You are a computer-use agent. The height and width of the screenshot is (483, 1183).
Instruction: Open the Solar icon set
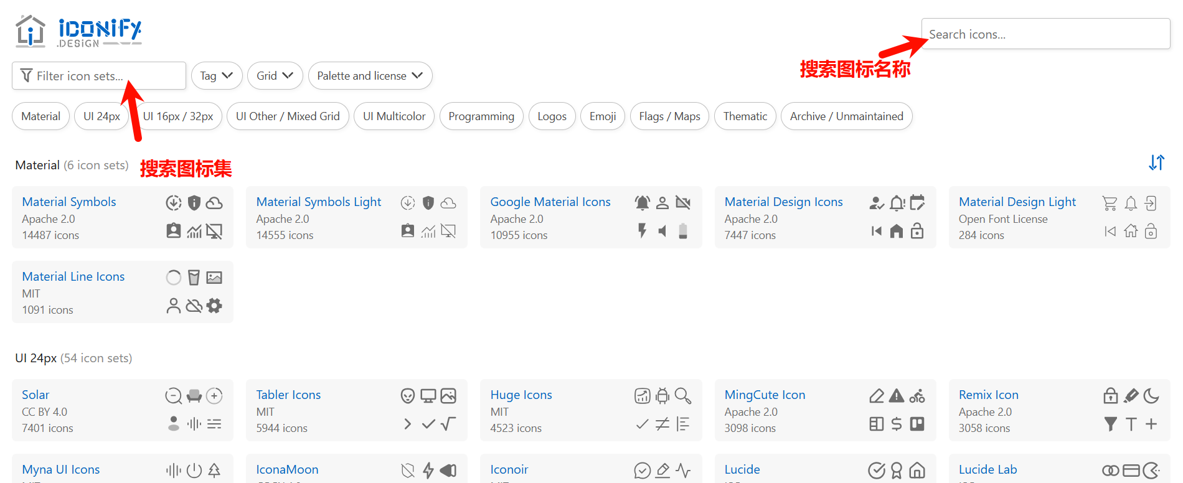pos(35,395)
